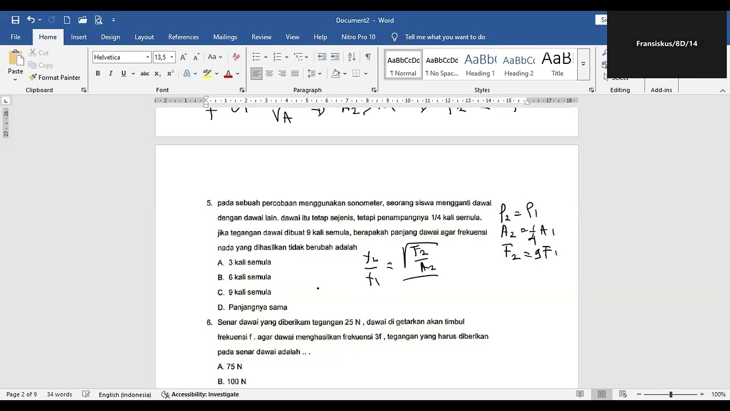Center align the paragraph
Image resolution: width=730 pixels, height=411 pixels.
(269, 74)
